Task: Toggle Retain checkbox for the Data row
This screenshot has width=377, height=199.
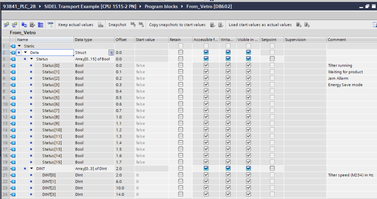Action: 181,52
